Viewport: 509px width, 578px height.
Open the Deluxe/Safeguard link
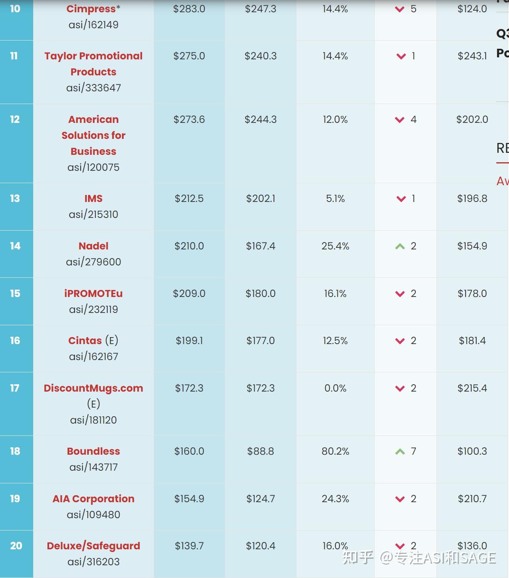[93, 546]
